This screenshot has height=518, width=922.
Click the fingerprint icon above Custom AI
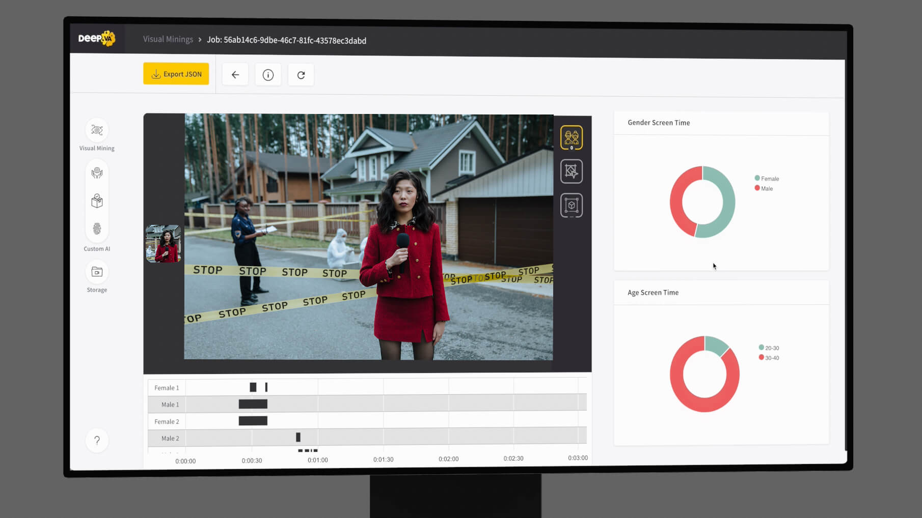[x=97, y=229]
